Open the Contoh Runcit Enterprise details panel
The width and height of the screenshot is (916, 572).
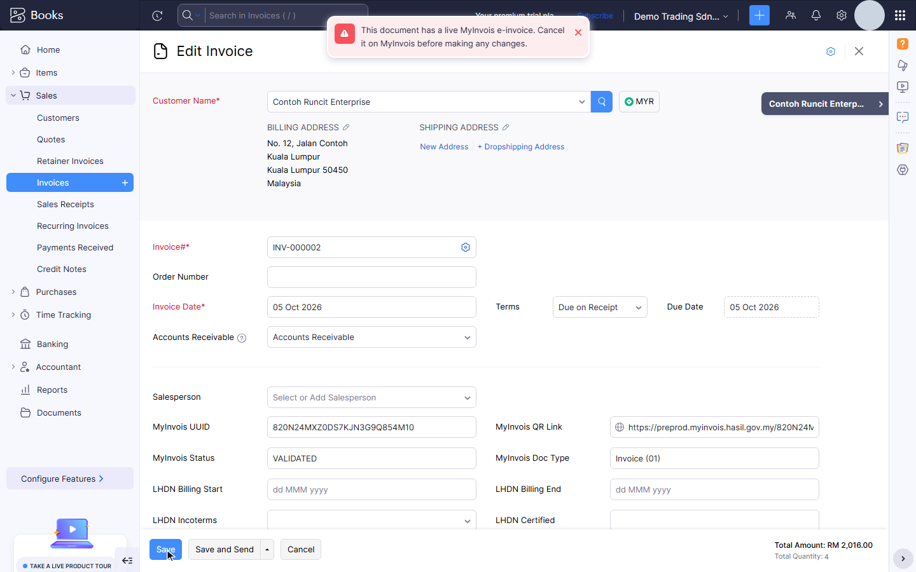(825, 104)
